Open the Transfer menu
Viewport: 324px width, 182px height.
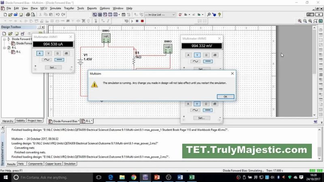point(69,8)
